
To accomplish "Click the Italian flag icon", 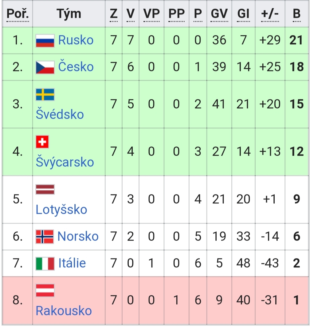I will [45, 264].
